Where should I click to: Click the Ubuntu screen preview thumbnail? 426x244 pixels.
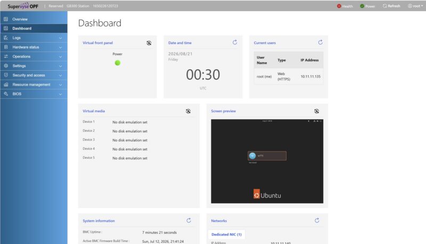[x=267, y=161]
